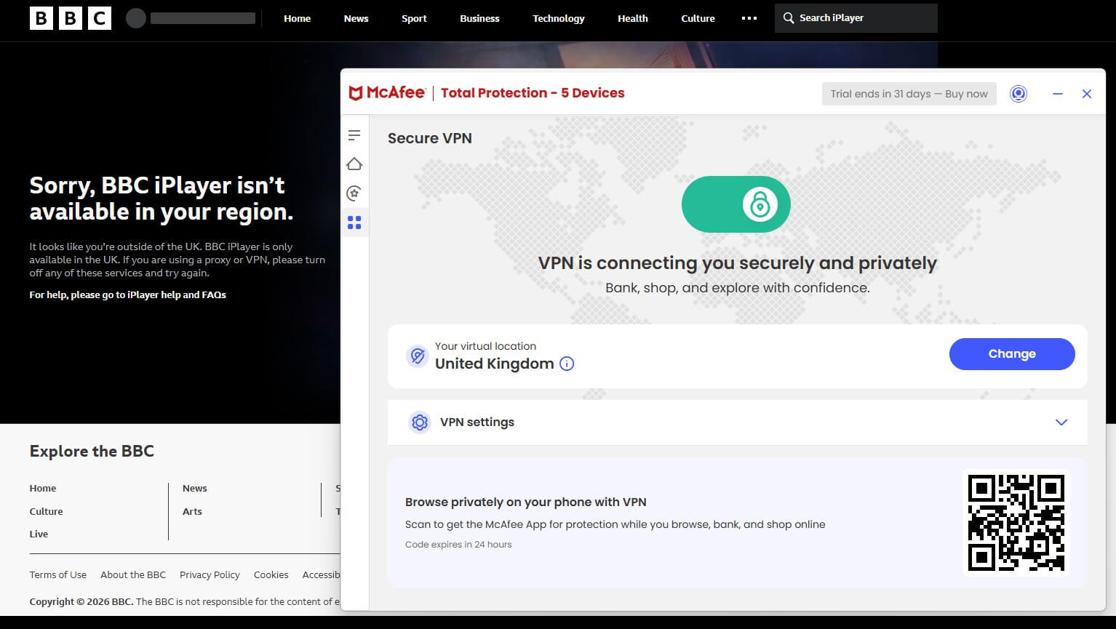Click the McAfee app QR code
The width and height of the screenshot is (1116, 629).
point(1016,523)
